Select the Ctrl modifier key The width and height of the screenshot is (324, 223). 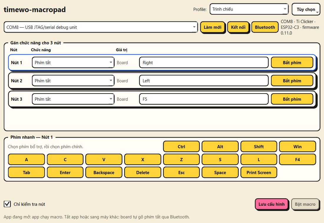click(181, 147)
